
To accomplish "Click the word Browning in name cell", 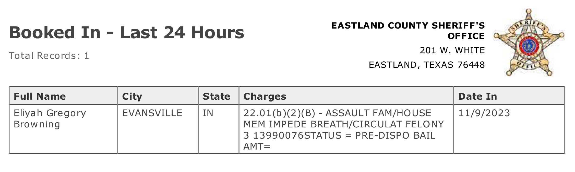I will click(37, 125).
